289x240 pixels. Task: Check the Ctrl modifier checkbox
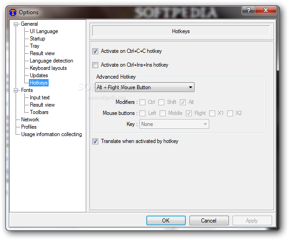click(x=143, y=102)
